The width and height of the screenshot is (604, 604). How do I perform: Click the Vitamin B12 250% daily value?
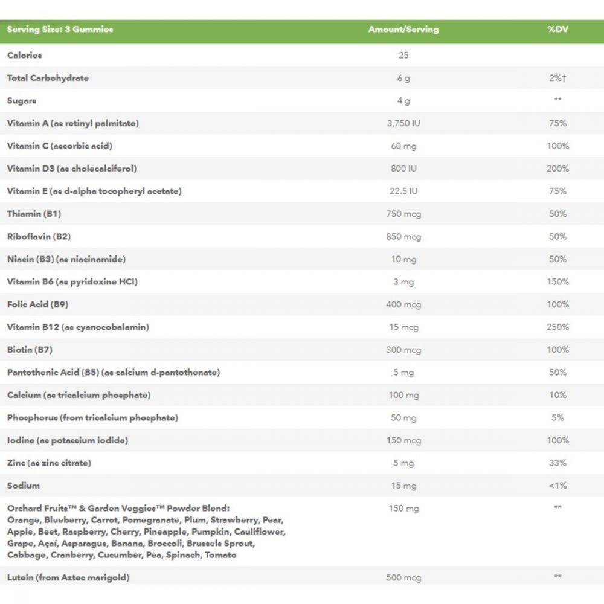(x=557, y=327)
